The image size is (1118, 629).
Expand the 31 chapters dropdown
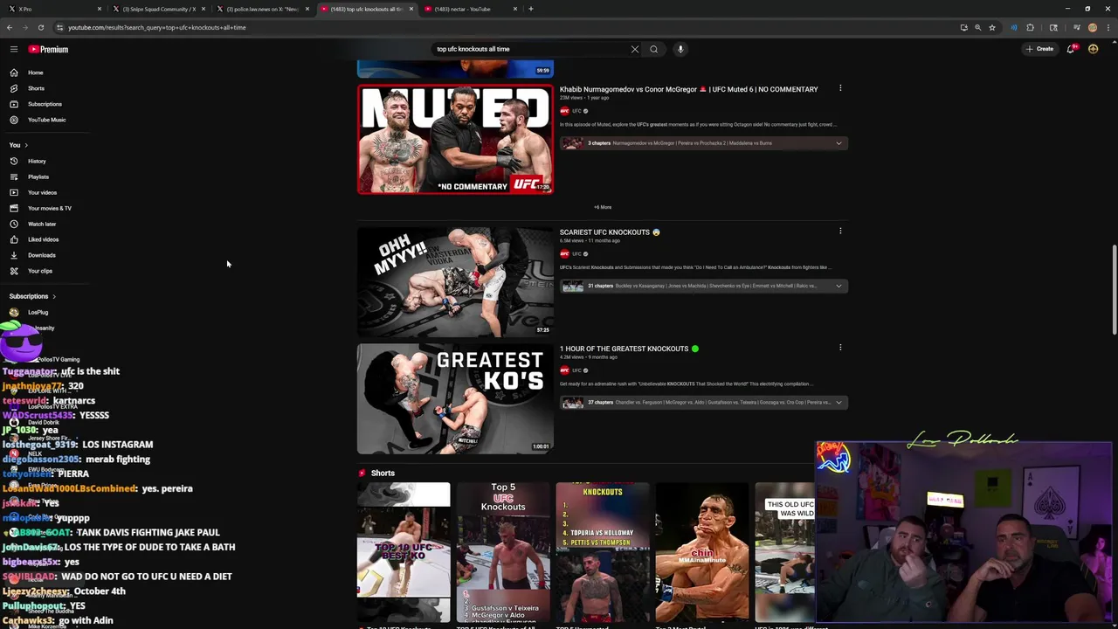pos(838,286)
